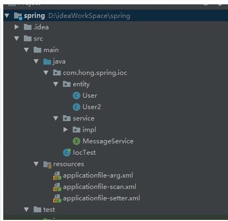The width and height of the screenshot is (228, 221).
Task: Select the entity package name
Action: pos(81,84)
